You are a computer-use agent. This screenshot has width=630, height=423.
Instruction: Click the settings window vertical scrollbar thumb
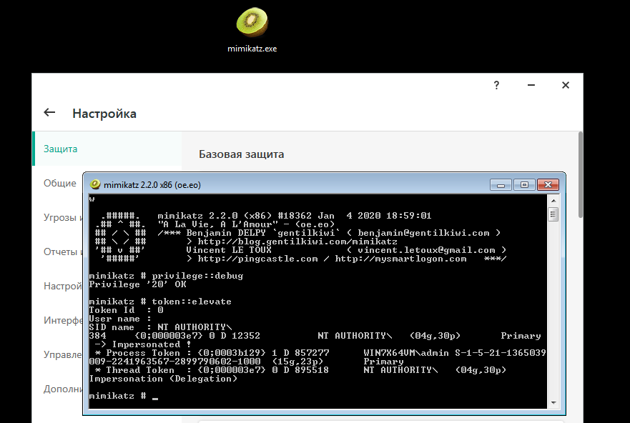pyautogui.click(x=581, y=175)
